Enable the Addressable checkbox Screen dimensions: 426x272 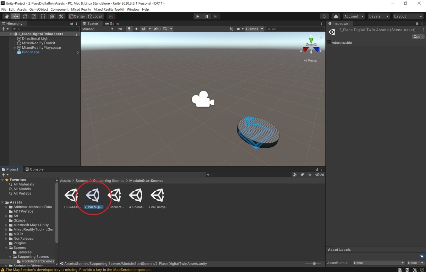pos(329,43)
